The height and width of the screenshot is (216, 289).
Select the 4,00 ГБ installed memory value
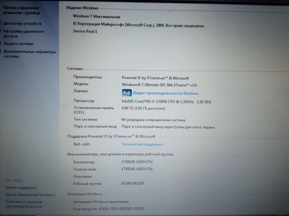143,108
